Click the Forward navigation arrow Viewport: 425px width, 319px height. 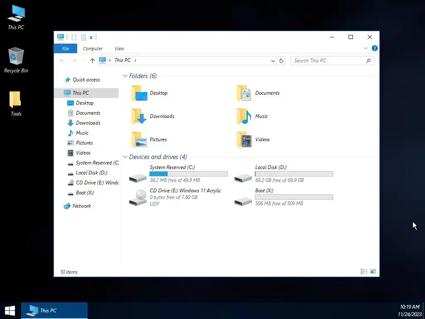click(x=74, y=61)
